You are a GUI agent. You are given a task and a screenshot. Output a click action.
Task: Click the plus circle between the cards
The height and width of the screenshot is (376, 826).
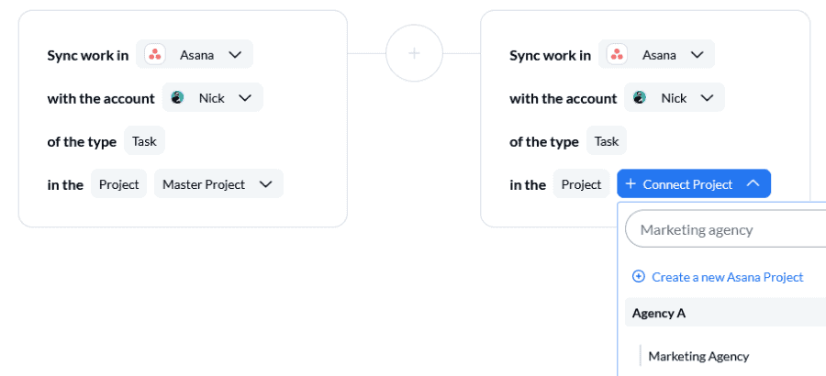click(414, 53)
